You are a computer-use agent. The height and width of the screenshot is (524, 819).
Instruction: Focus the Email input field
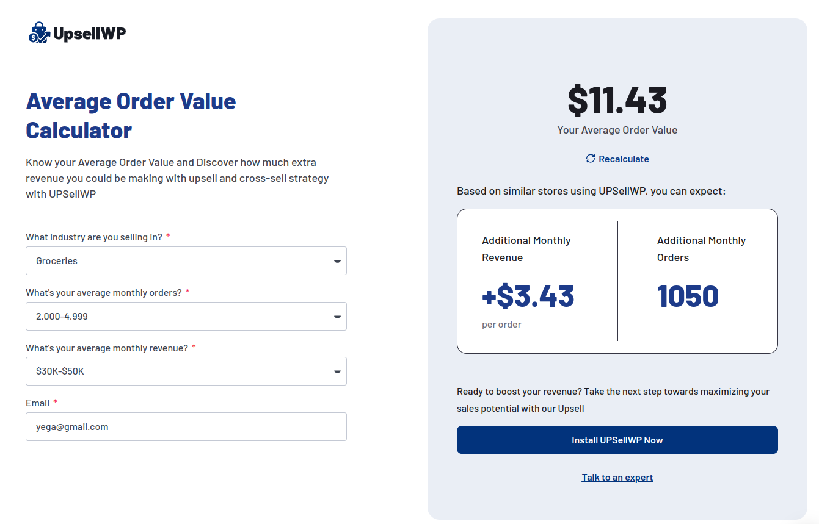click(186, 427)
